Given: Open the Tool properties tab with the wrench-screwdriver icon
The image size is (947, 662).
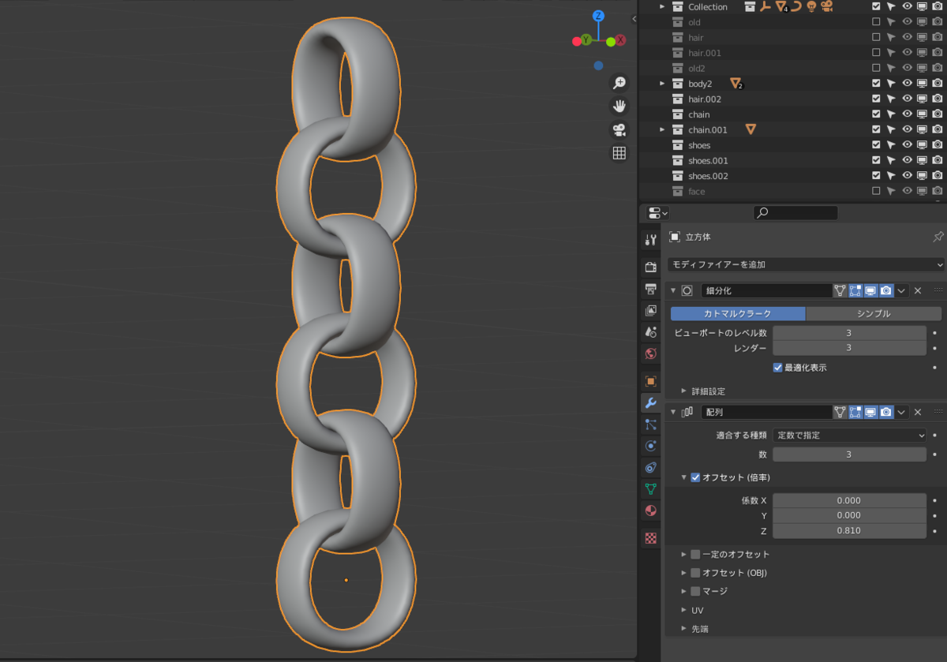Looking at the screenshot, I should pos(650,240).
